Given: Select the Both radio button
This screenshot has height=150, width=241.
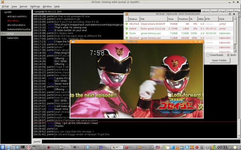Looking at the screenshot, I should tap(228, 55).
